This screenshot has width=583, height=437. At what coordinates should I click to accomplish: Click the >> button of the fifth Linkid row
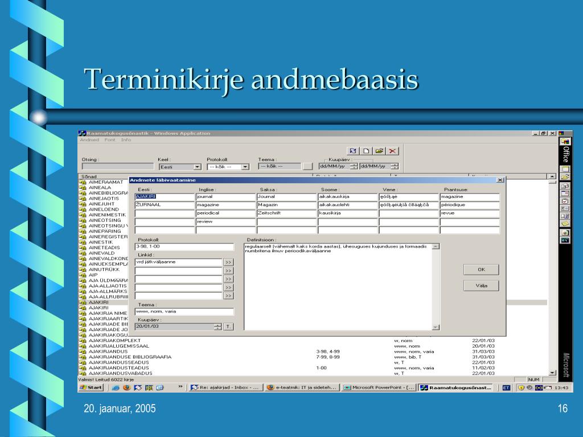click(x=228, y=296)
